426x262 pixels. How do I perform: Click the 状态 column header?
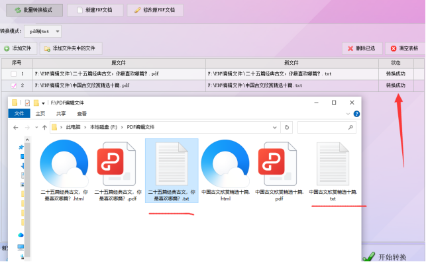[x=396, y=63]
